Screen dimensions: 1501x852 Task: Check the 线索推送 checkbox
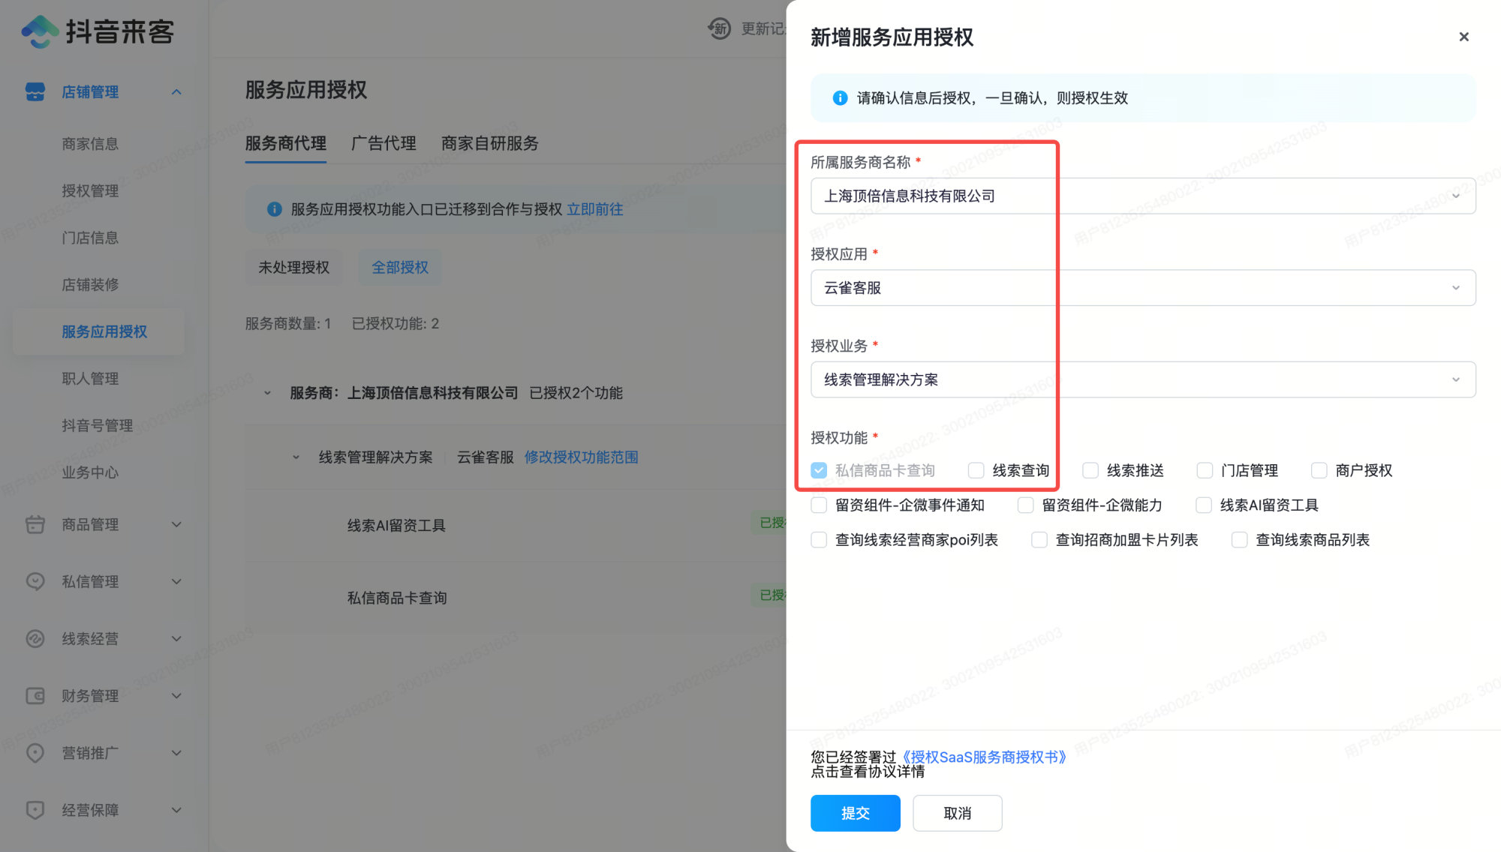(1090, 470)
